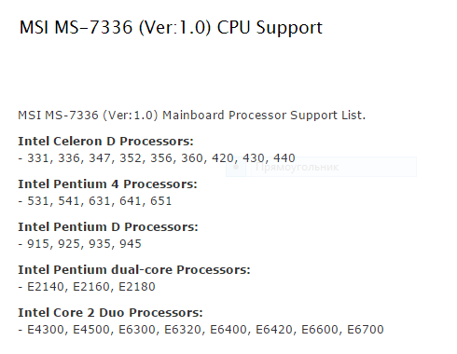
Task: Click Celeron D model 331
Action: (38, 158)
